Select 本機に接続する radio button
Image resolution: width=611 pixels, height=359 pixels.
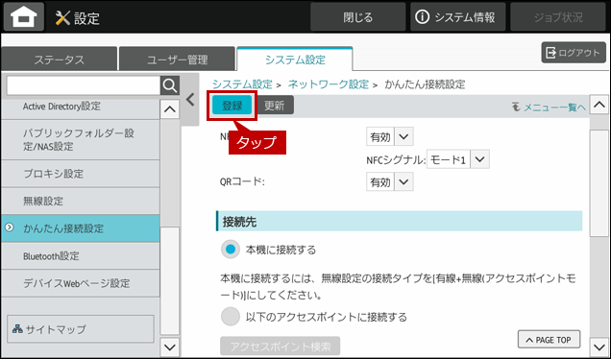(x=231, y=250)
